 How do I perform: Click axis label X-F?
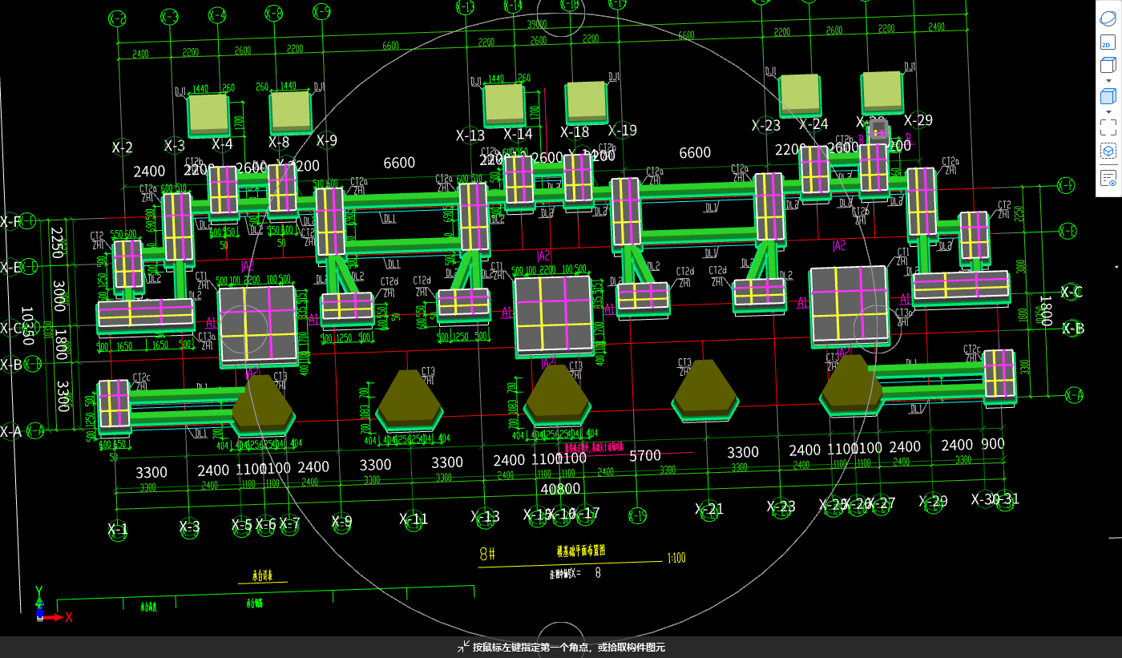click(10, 221)
